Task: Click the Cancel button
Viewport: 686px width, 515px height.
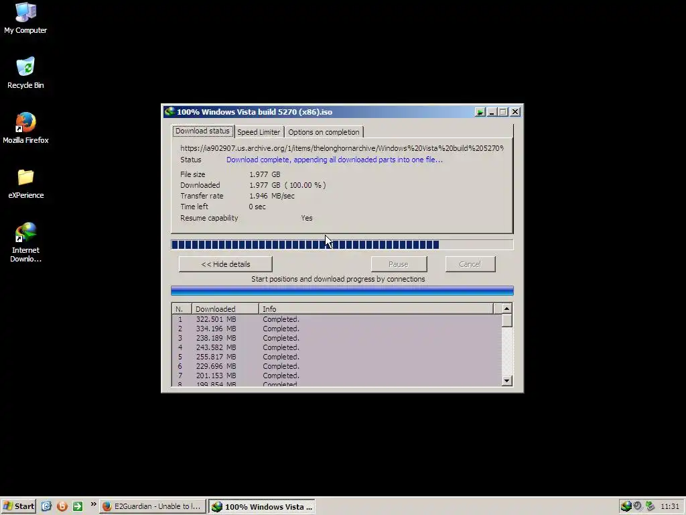Action: click(x=470, y=264)
